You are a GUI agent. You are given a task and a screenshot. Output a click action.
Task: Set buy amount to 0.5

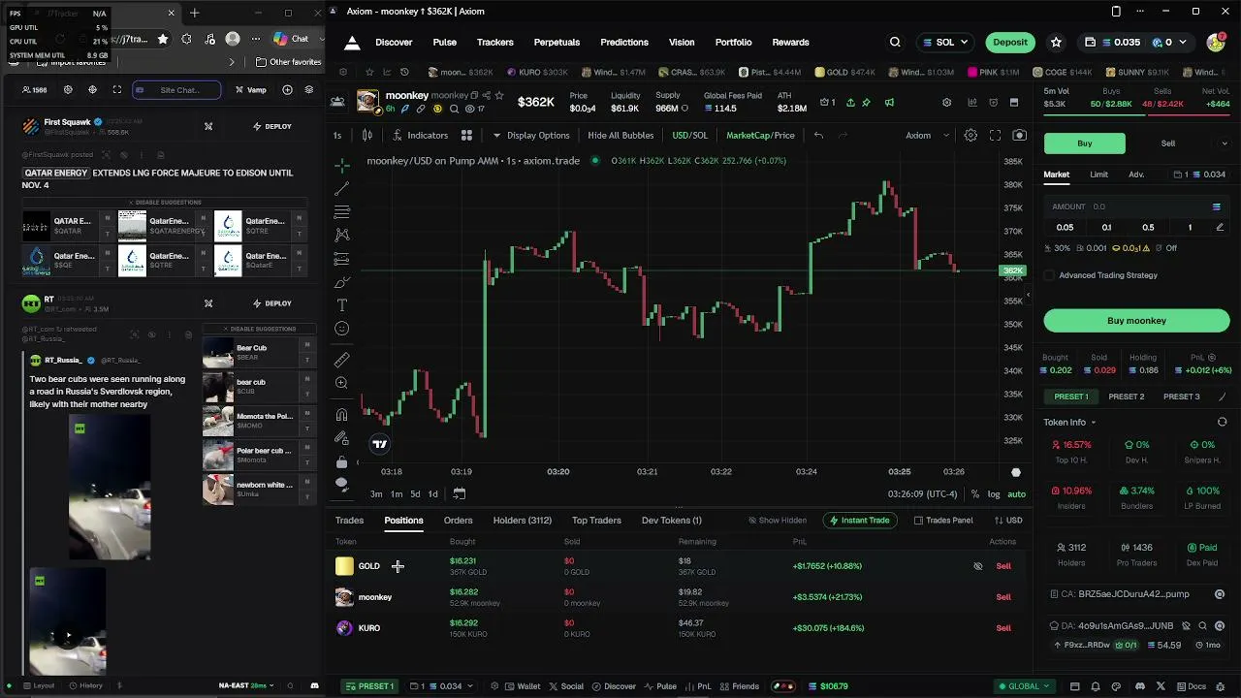click(1148, 228)
